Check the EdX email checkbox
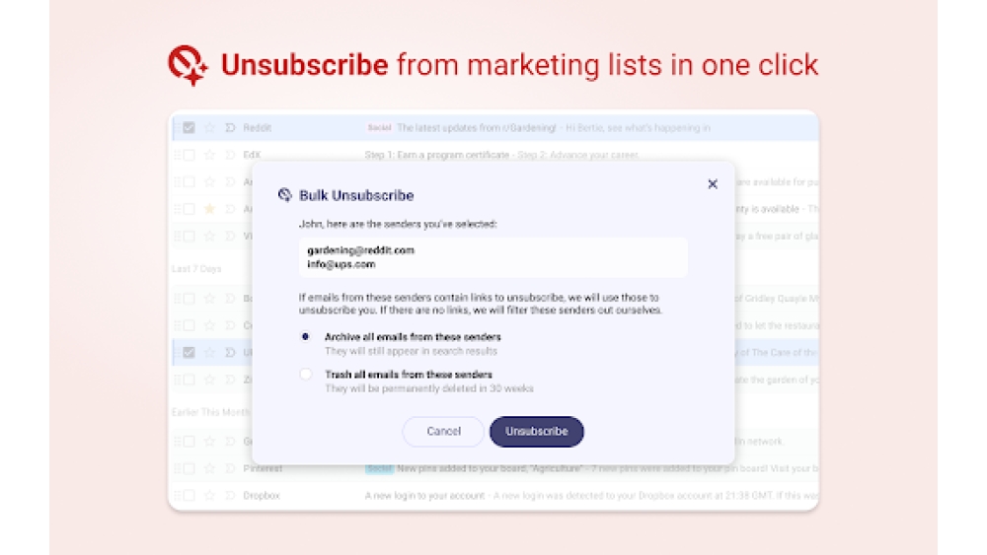Image resolution: width=987 pixels, height=555 pixels. [x=189, y=155]
